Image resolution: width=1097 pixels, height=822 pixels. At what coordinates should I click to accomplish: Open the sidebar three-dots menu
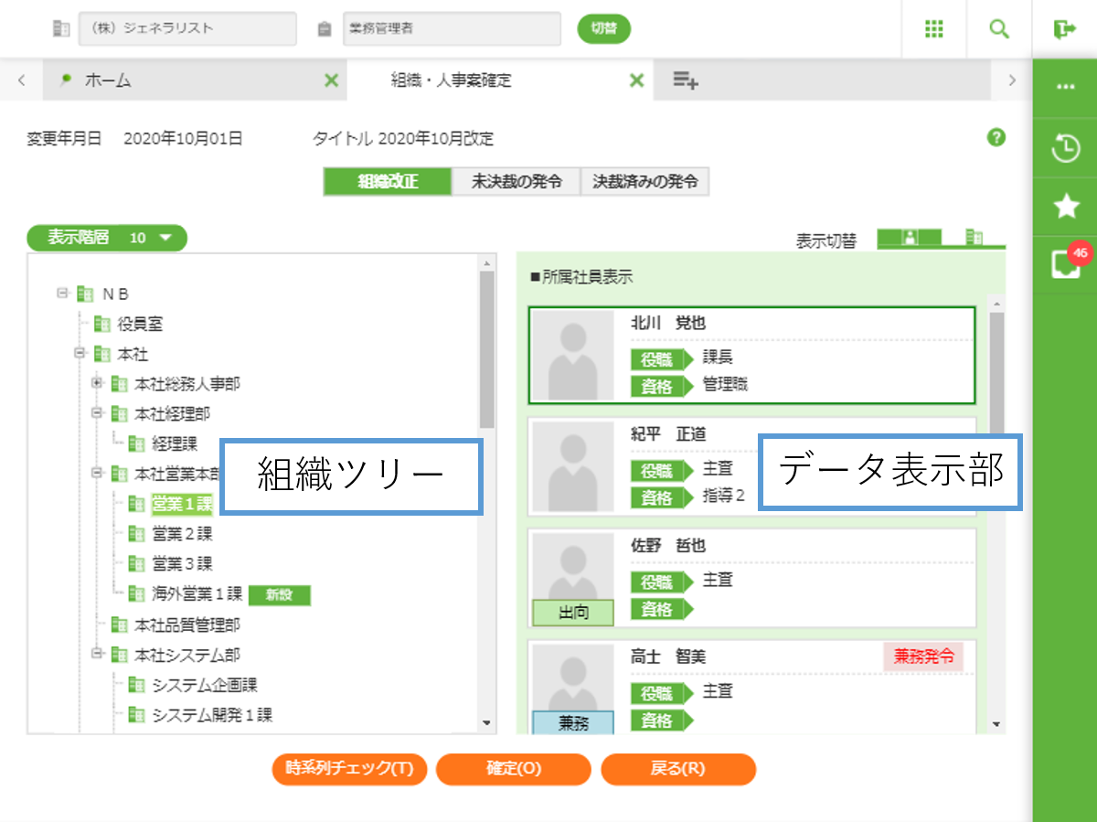pyautogui.click(x=1065, y=86)
